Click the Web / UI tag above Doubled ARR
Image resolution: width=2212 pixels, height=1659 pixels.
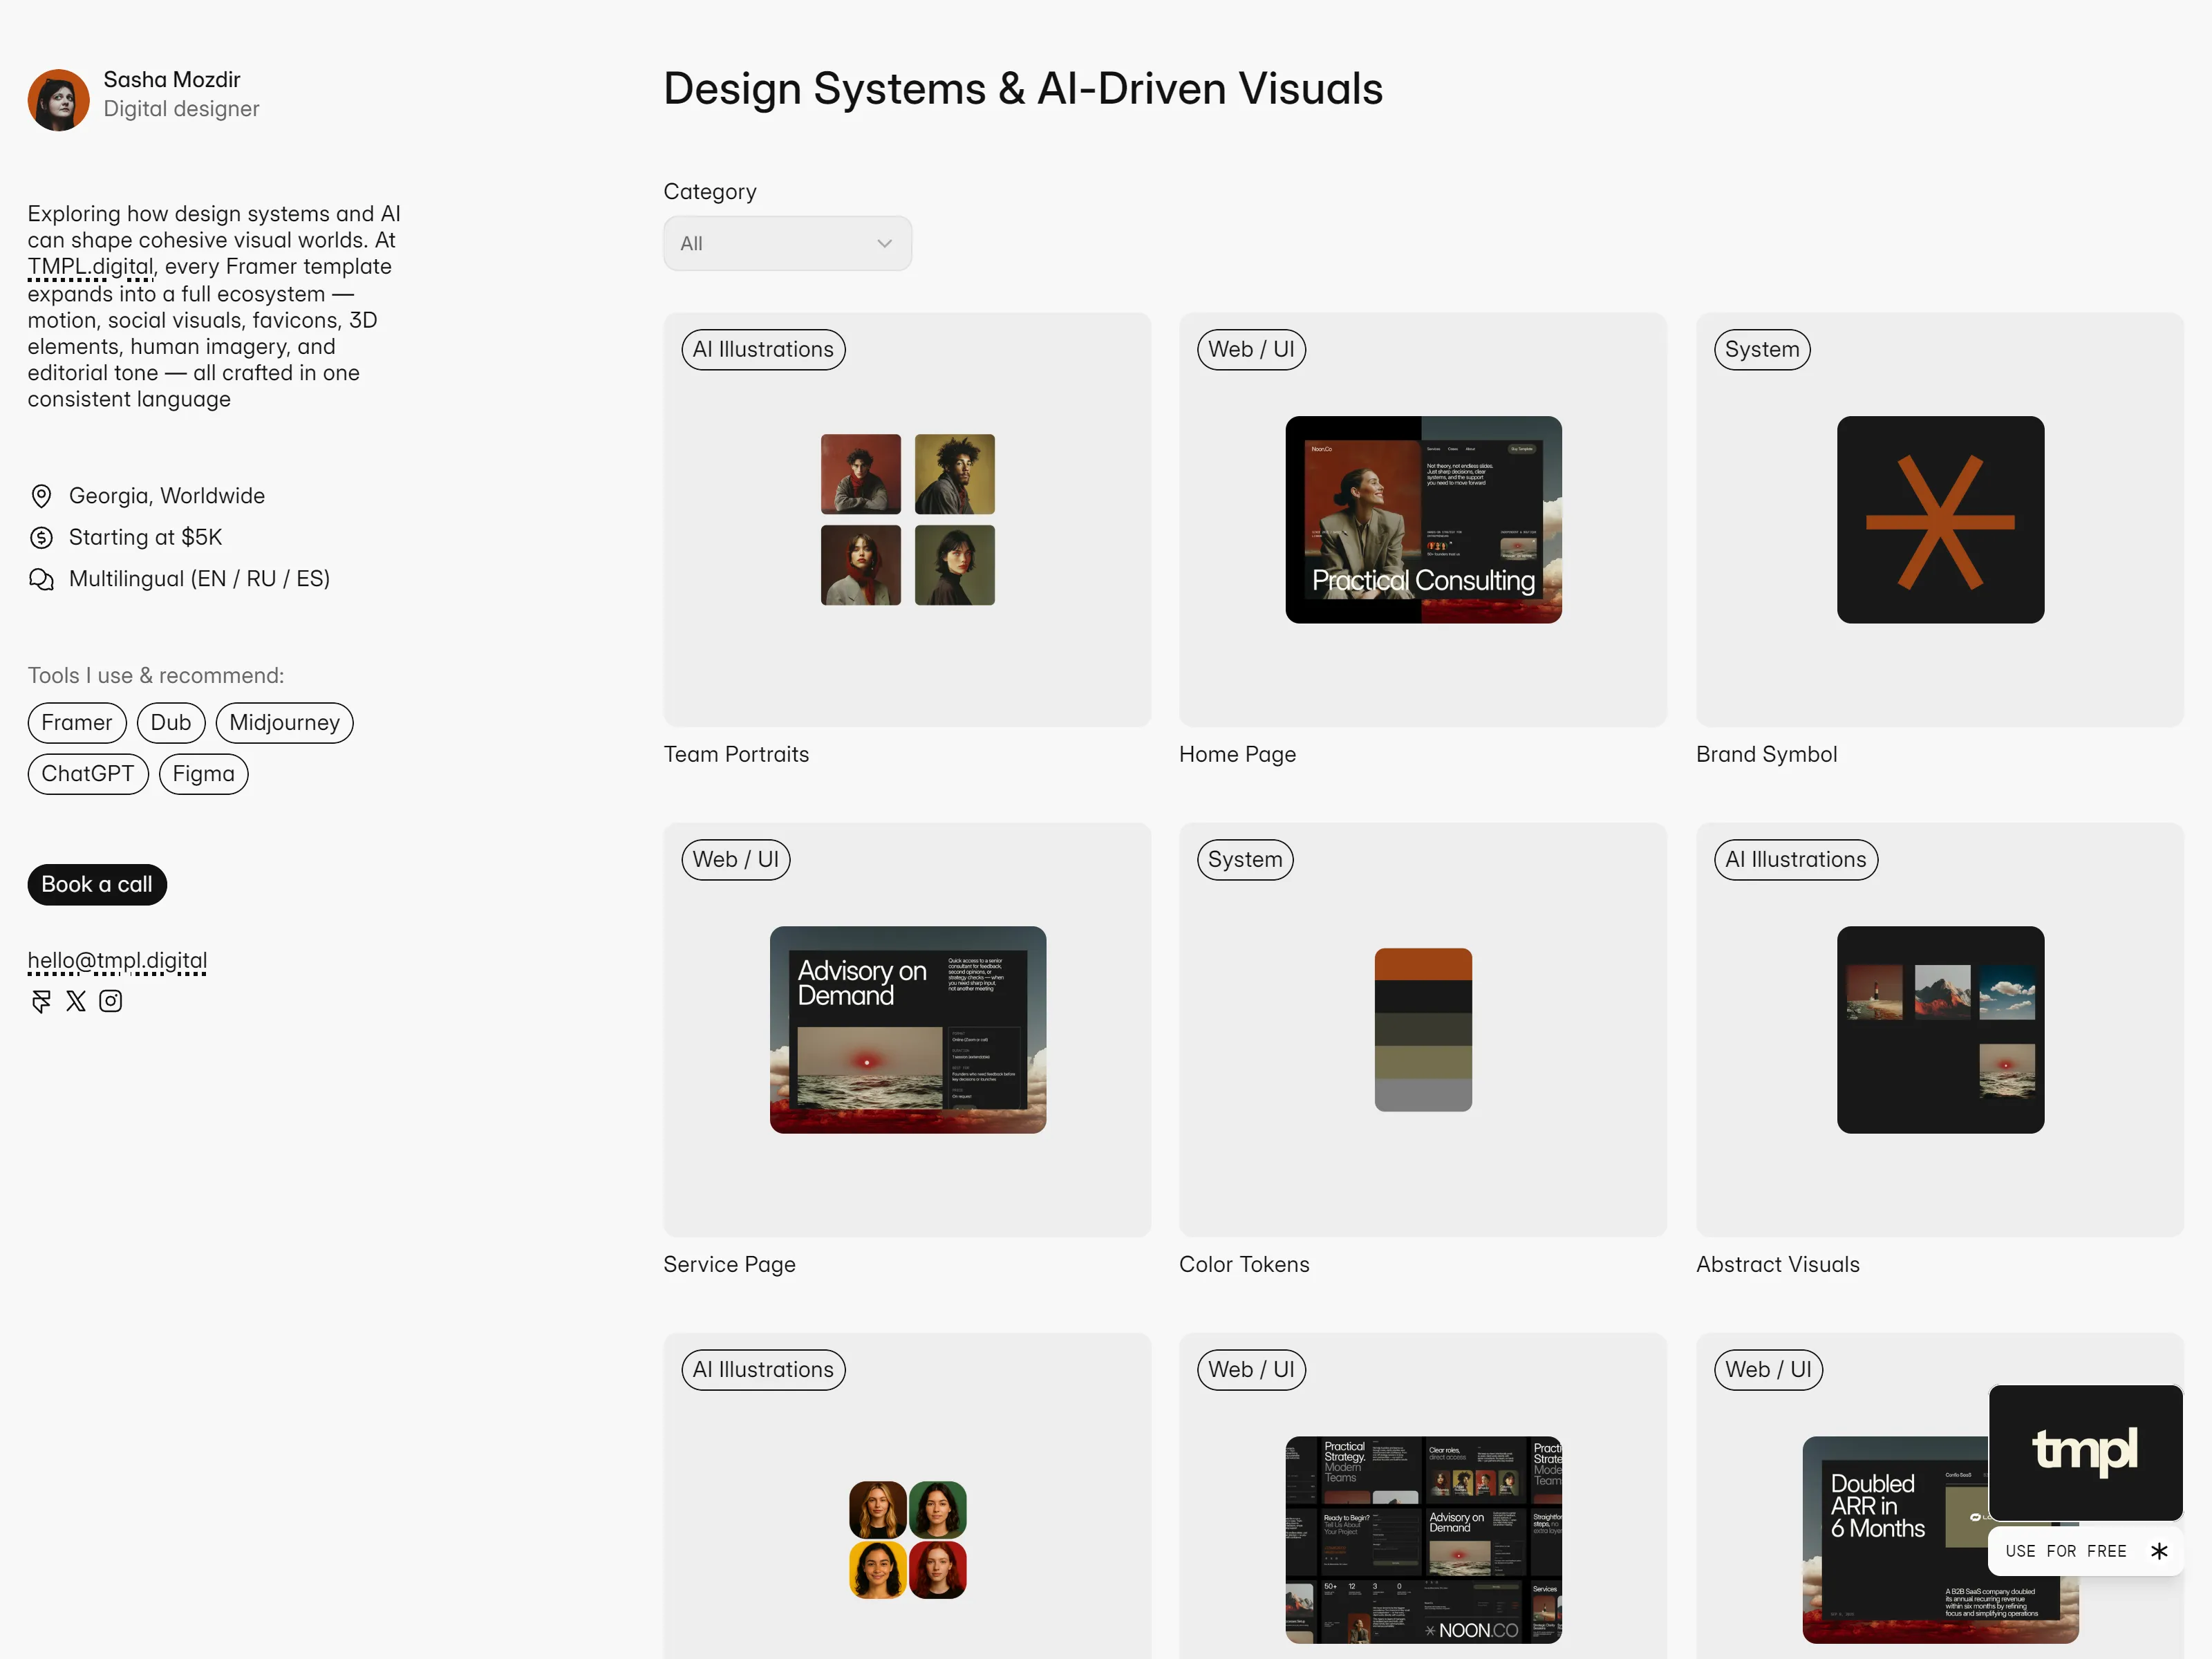click(x=1768, y=1370)
